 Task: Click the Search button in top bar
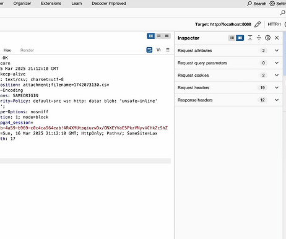click(257, 4)
